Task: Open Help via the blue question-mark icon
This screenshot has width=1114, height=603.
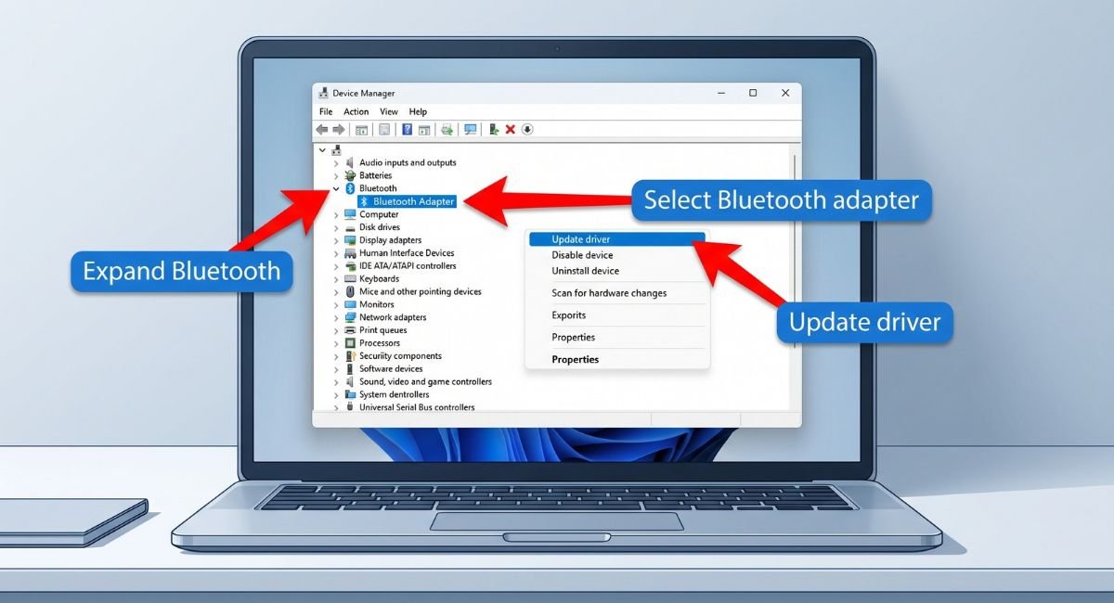Action: click(407, 130)
